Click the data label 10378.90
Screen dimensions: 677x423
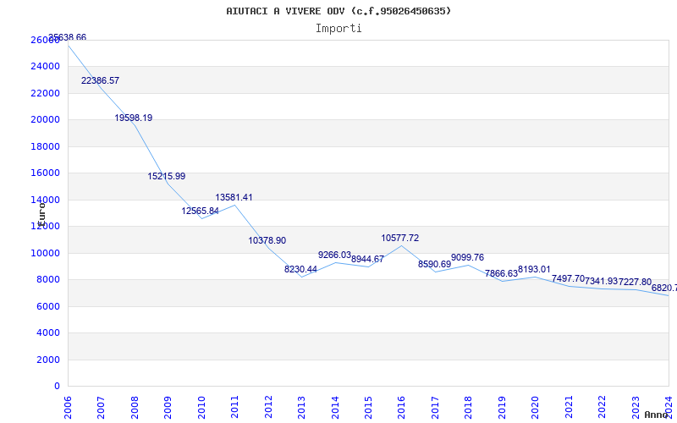(x=267, y=240)
